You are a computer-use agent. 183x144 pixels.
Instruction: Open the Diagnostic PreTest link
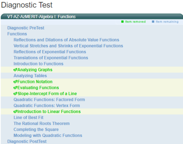click(x=26, y=28)
